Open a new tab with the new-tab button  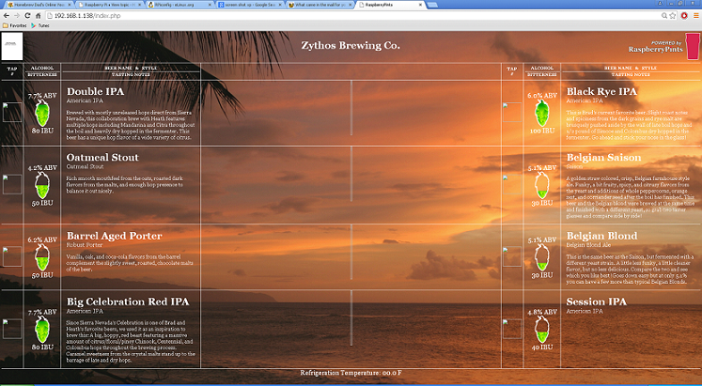[432, 5]
